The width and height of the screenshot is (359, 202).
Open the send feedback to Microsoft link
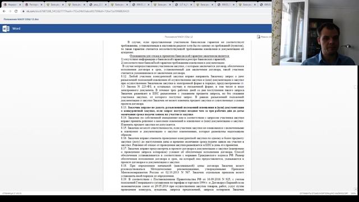[x=324, y=194]
